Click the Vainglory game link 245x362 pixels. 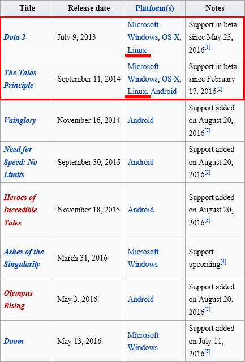[20, 120]
